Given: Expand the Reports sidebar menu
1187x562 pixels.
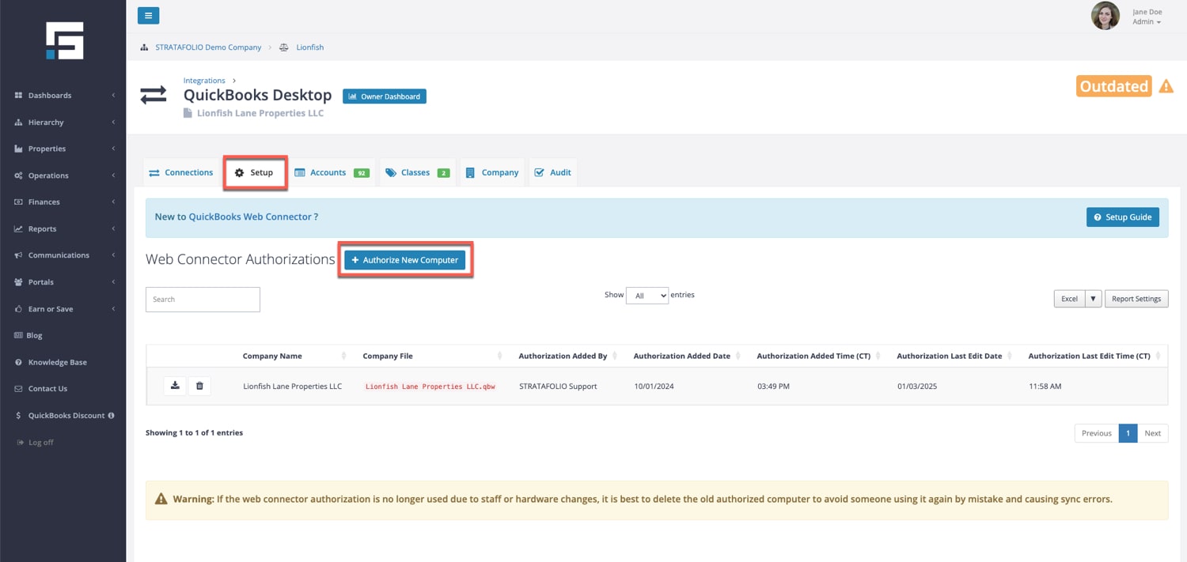Looking at the screenshot, I should click(63, 228).
